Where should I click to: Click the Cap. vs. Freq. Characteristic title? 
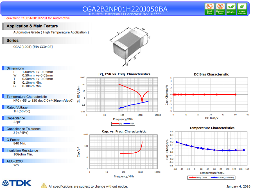coord(124,132)
